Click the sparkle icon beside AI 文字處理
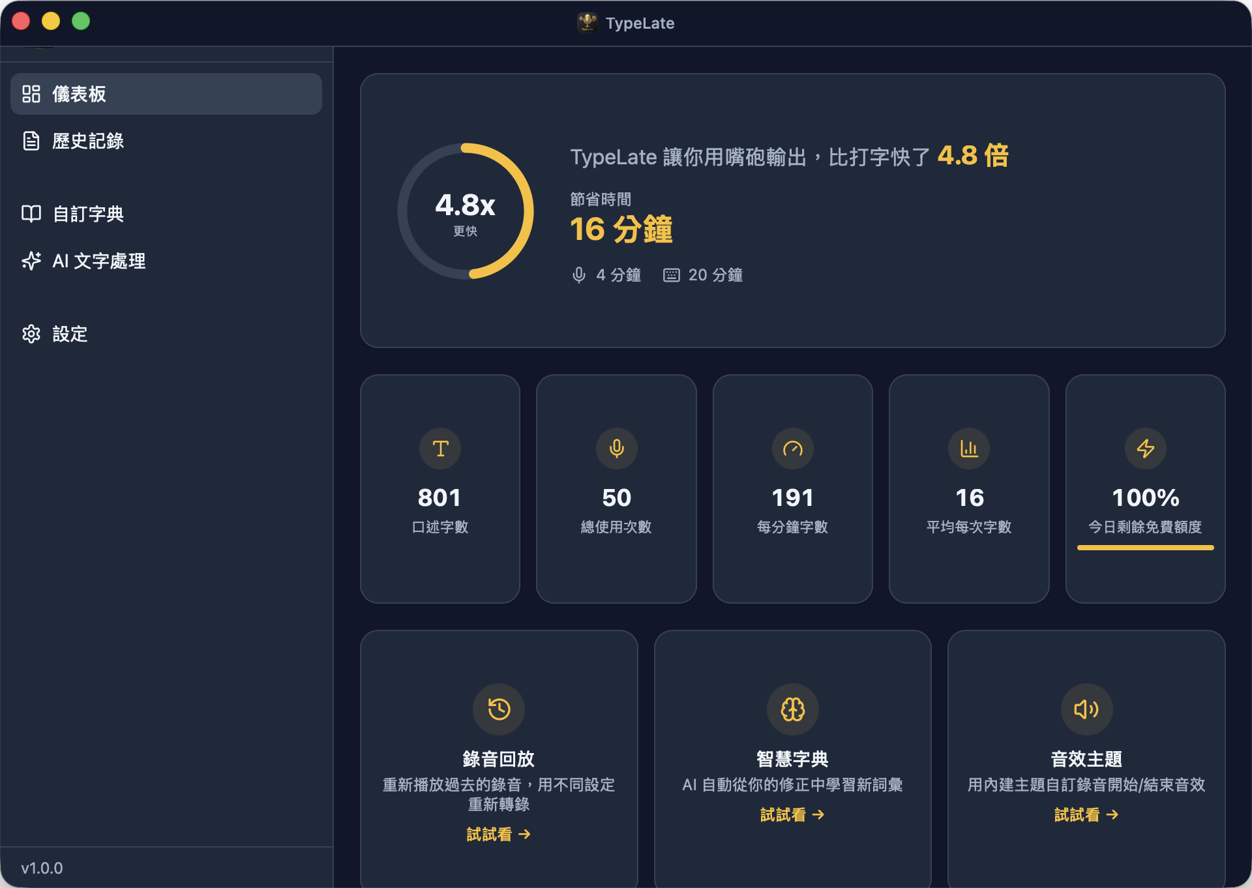Image resolution: width=1252 pixels, height=888 pixels. (x=31, y=261)
